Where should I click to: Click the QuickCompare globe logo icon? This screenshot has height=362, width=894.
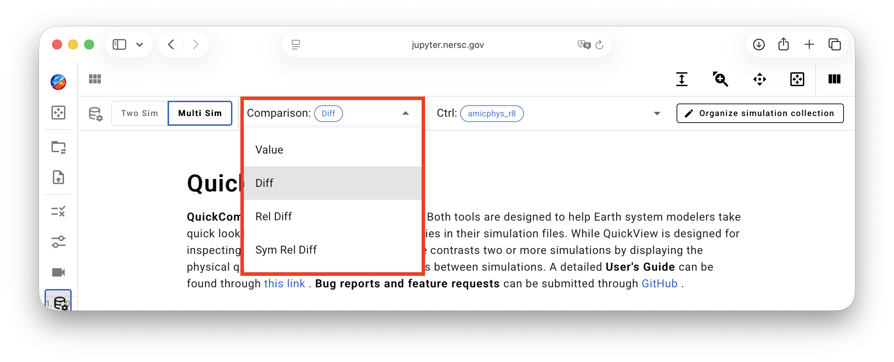click(x=58, y=82)
